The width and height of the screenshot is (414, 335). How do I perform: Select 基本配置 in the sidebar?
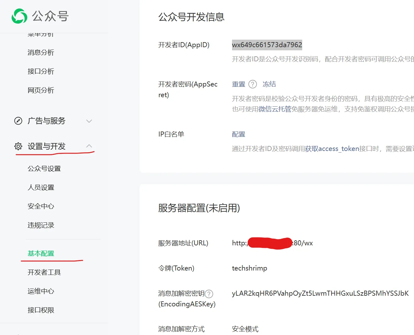pyautogui.click(x=41, y=254)
